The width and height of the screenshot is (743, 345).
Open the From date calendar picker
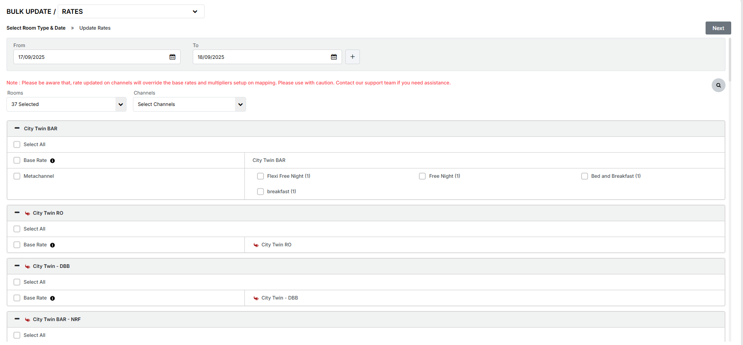pos(172,57)
